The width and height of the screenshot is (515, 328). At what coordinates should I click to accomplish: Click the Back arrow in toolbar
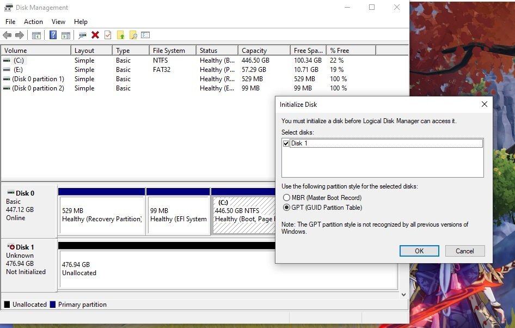tap(7, 35)
